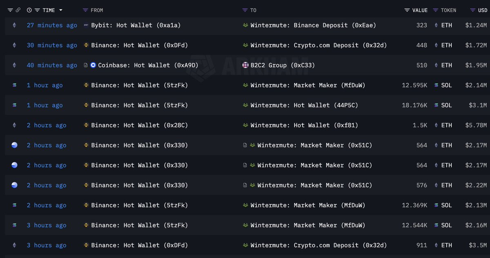This screenshot has width=490, height=258.
Task: Open the "40 minutes ago" transaction link
Action: click(52, 65)
